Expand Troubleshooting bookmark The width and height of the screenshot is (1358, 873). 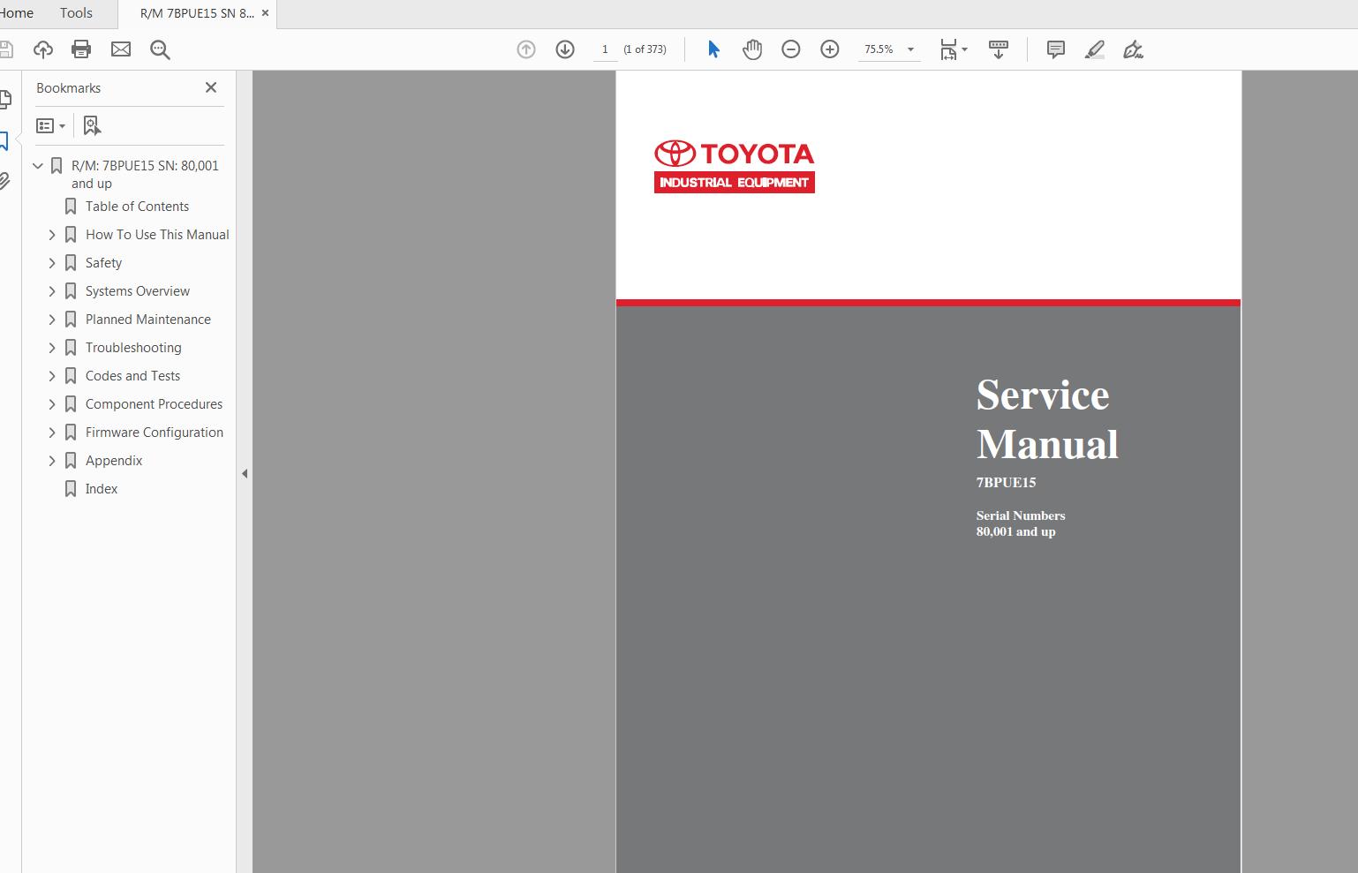[52, 348]
